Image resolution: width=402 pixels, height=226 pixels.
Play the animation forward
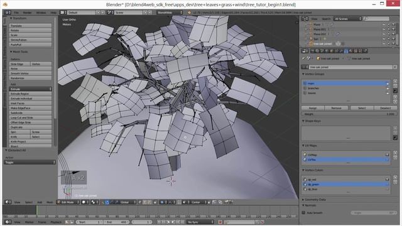pyautogui.click(x=173, y=222)
